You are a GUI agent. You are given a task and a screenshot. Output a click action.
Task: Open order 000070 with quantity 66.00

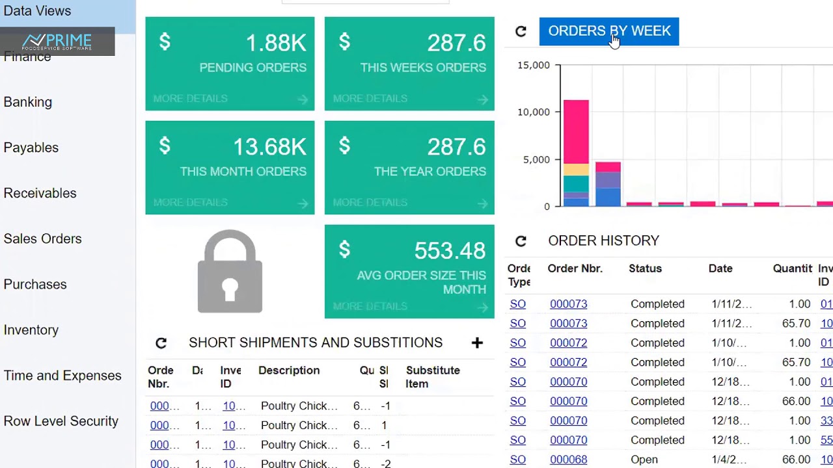(x=568, y=402)
